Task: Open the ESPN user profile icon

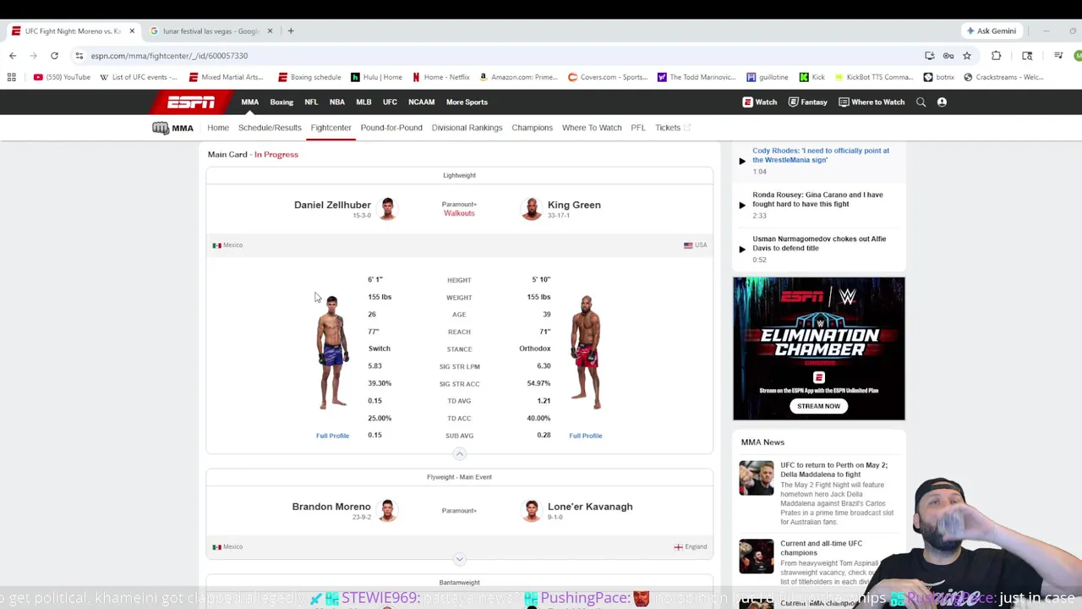Action: click(942, 102)
